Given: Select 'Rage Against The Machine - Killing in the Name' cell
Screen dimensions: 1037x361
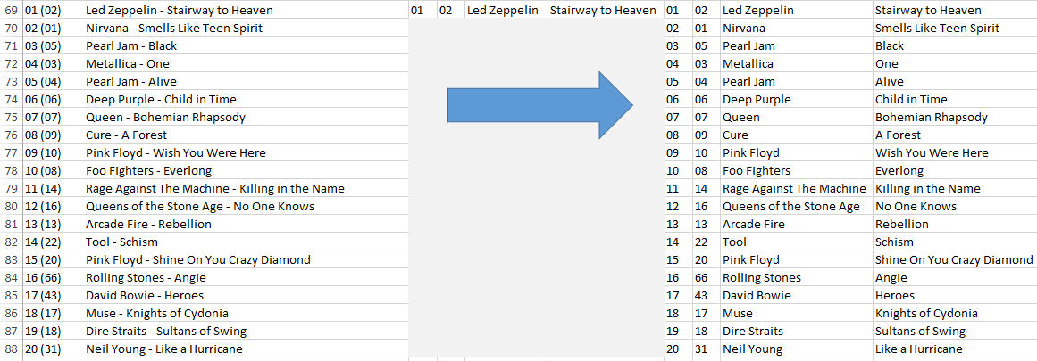Looking at the screenshot, I should pos(246,189).
